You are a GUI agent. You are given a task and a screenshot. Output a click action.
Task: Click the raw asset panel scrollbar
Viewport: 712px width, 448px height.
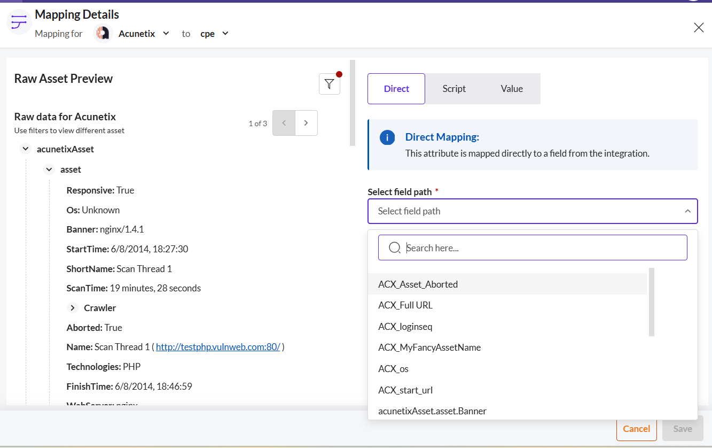click(x=353, y=103)
